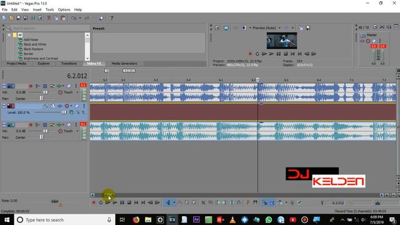Open the Options menu

(64, 10)
